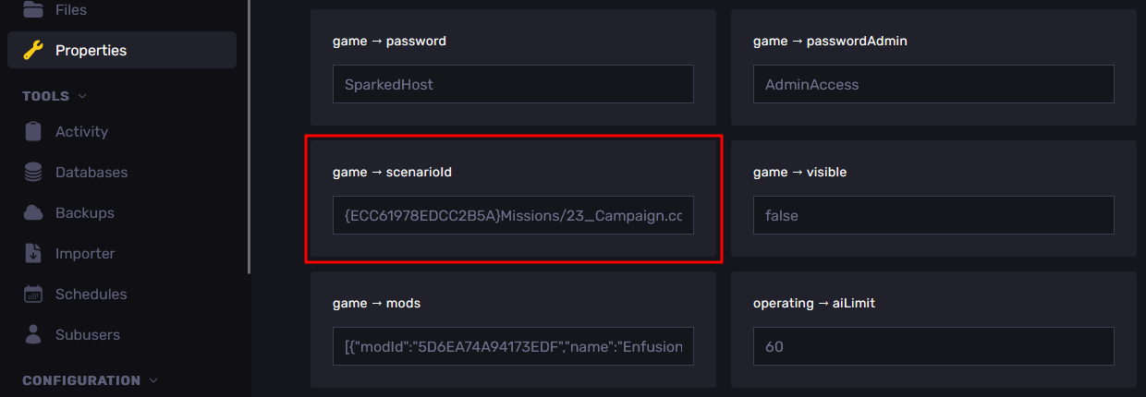1146x397 pixels.
Task: Collapse the TOOLS section chevron
Action: pos(82,96)
